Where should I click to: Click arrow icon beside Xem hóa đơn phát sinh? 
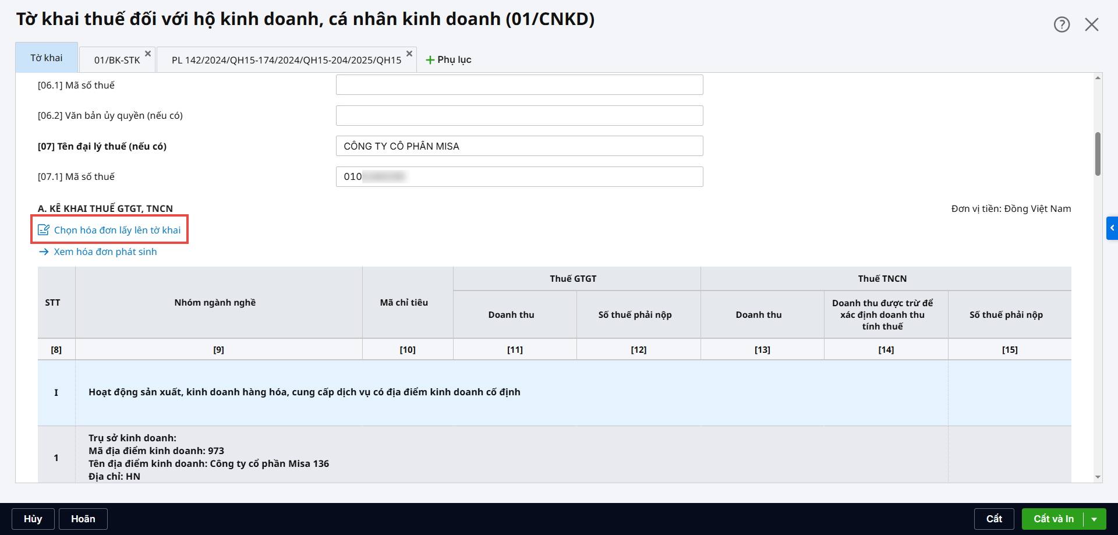44,251
